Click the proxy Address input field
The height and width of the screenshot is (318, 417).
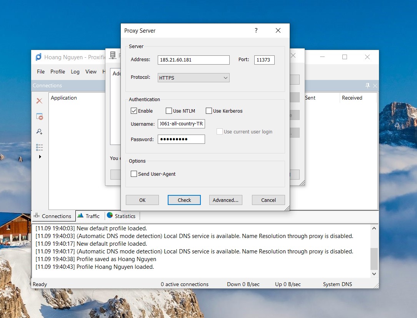[193, 60]
